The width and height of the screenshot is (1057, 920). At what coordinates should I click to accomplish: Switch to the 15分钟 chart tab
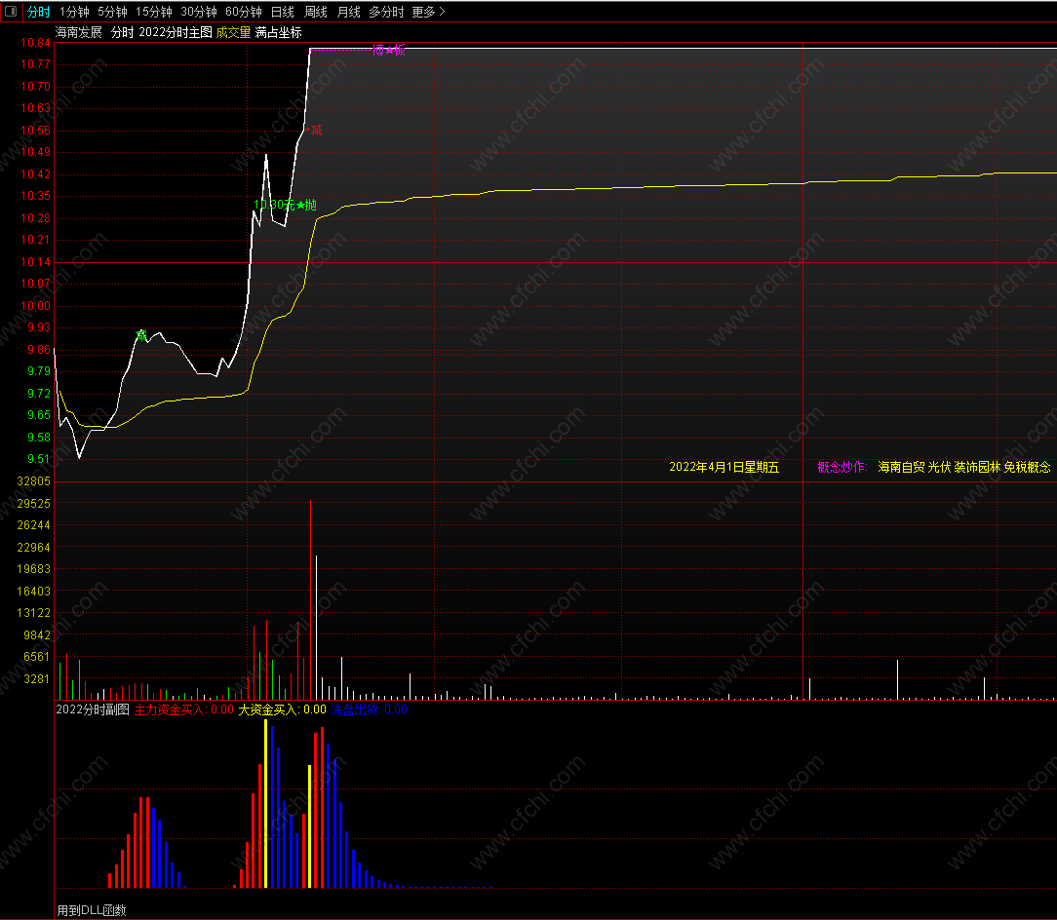tap(154, 12)
